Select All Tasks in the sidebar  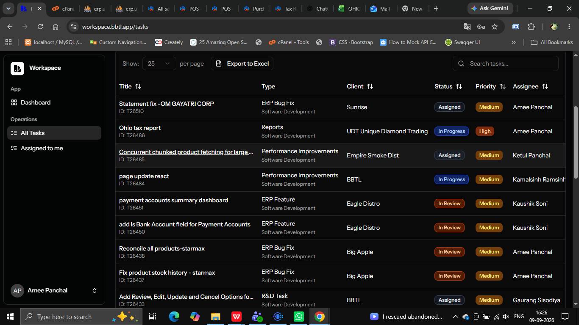tap(54, 133)
